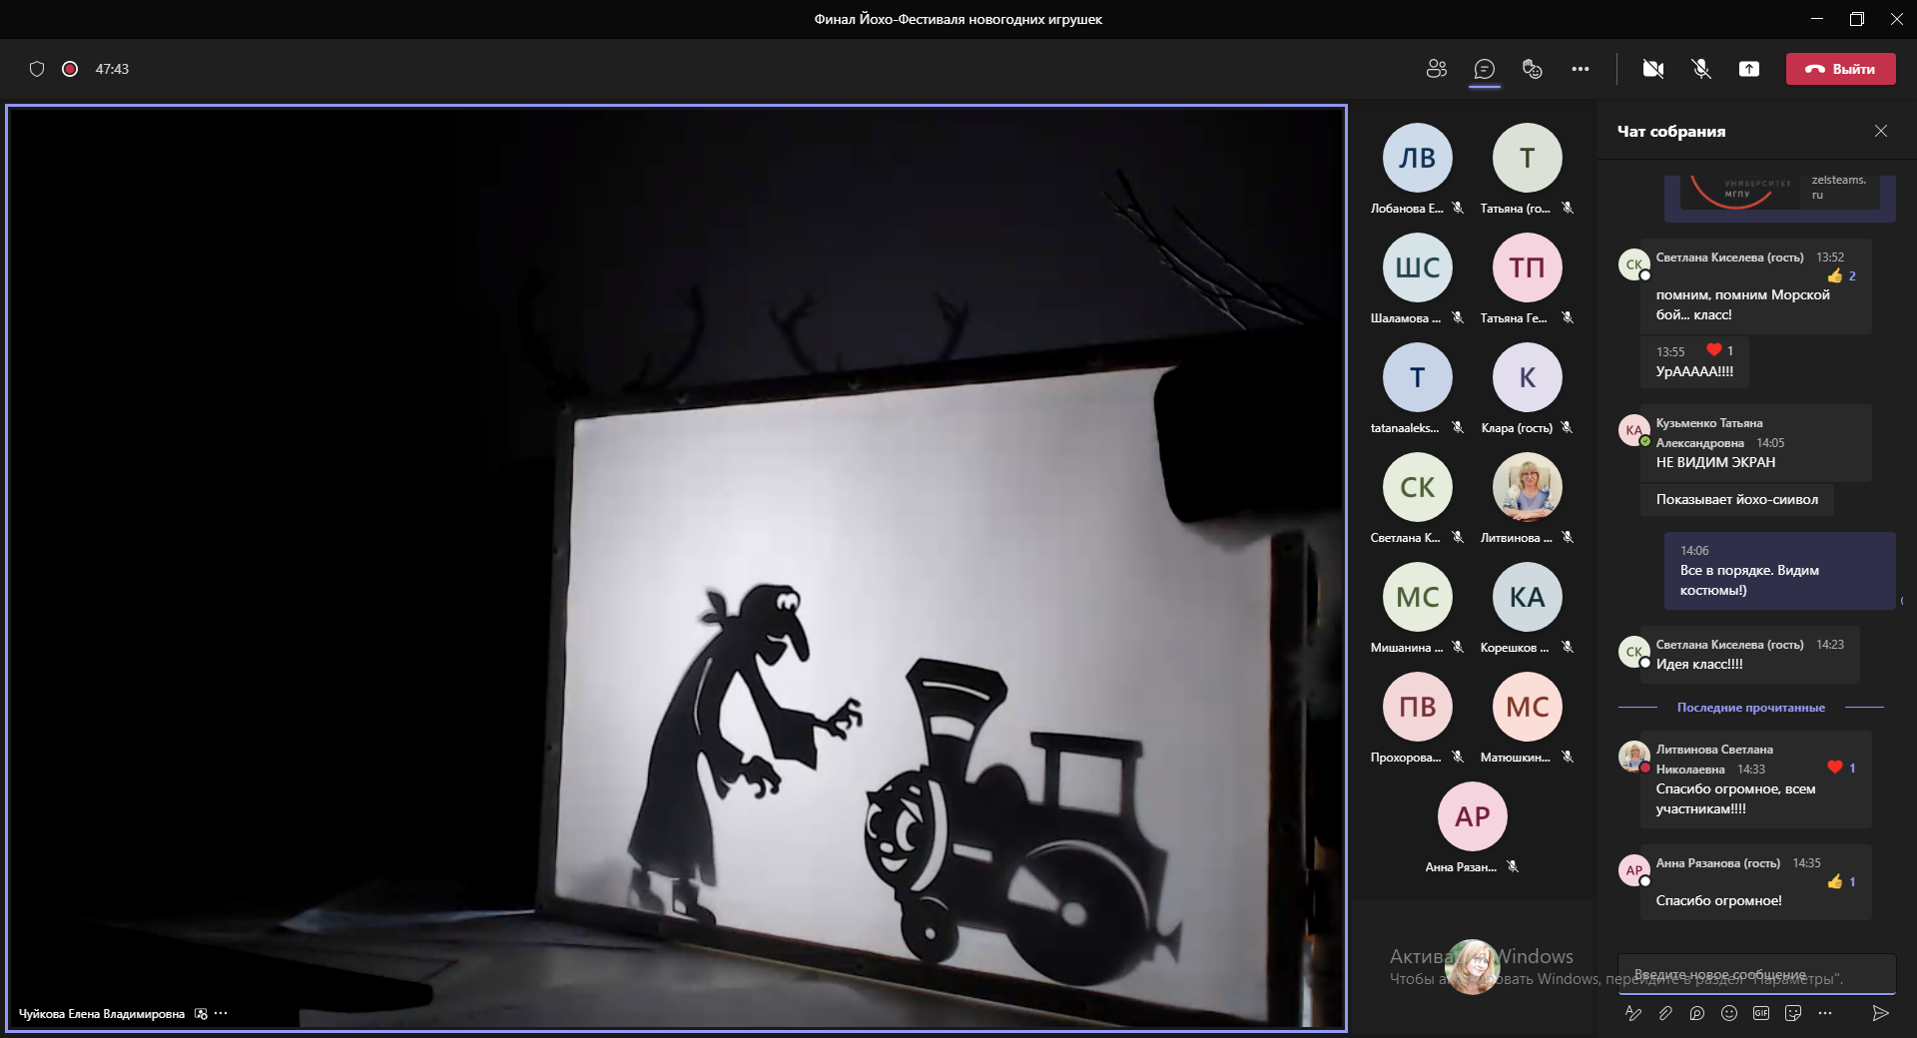
Task: Unmute the microphone
Action: (x=1701, y=69)
